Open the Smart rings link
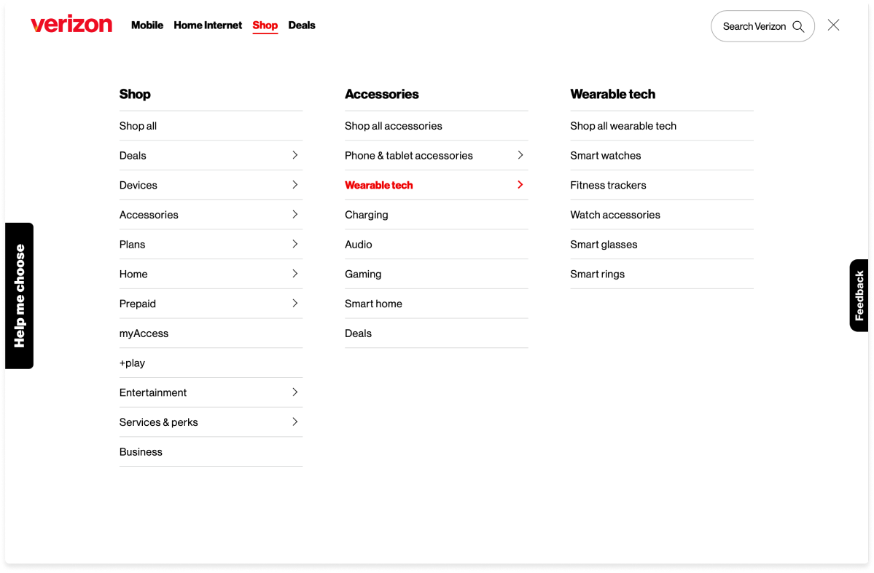 (597, 274)
